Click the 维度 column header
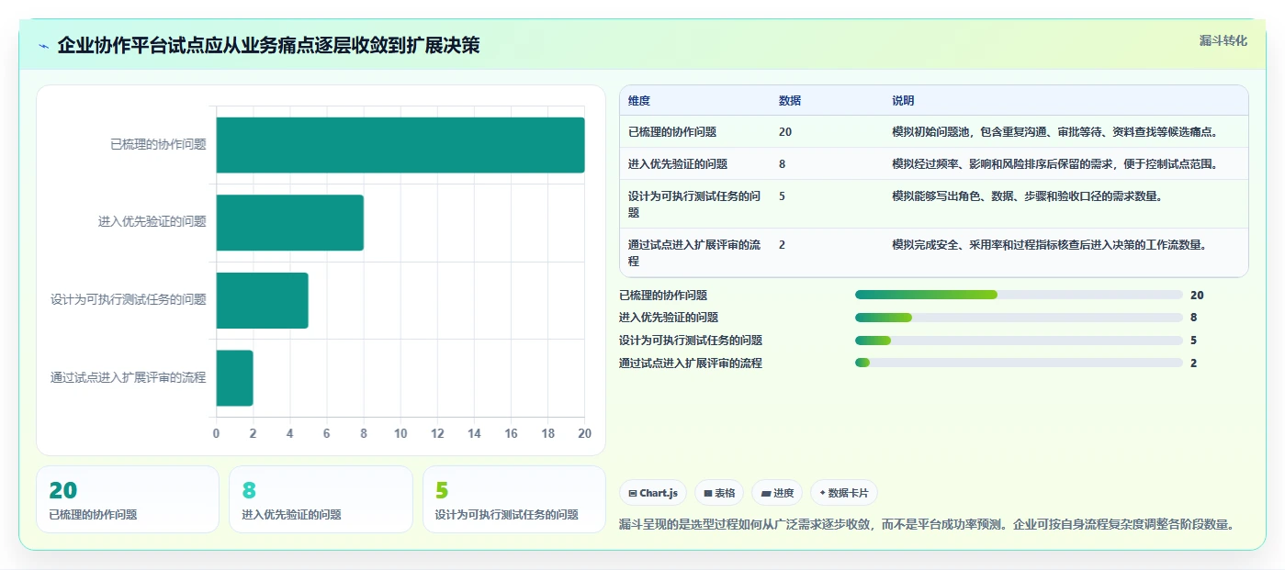The image size is (1285, 570). [639, 101]
